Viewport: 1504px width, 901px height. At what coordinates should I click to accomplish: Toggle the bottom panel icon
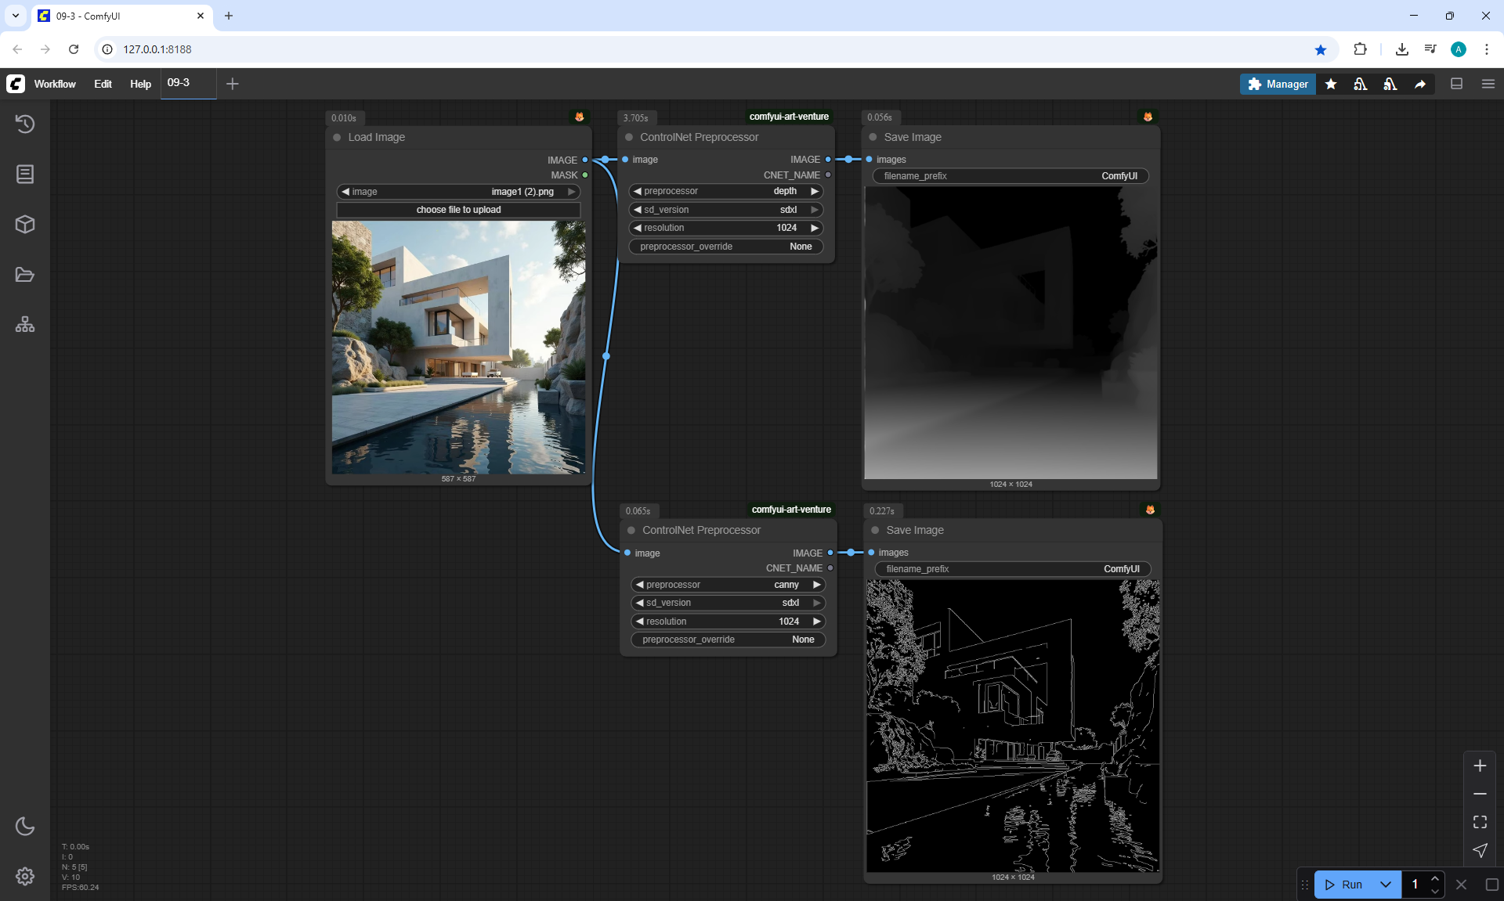pos(1456,84)
